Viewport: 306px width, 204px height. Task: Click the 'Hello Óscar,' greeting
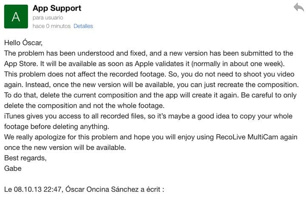tap(24, 42)
